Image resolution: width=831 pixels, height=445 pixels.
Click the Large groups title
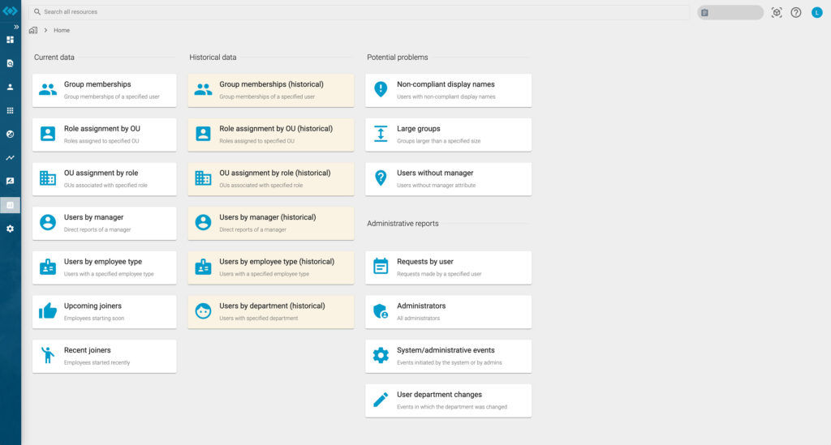419,129
